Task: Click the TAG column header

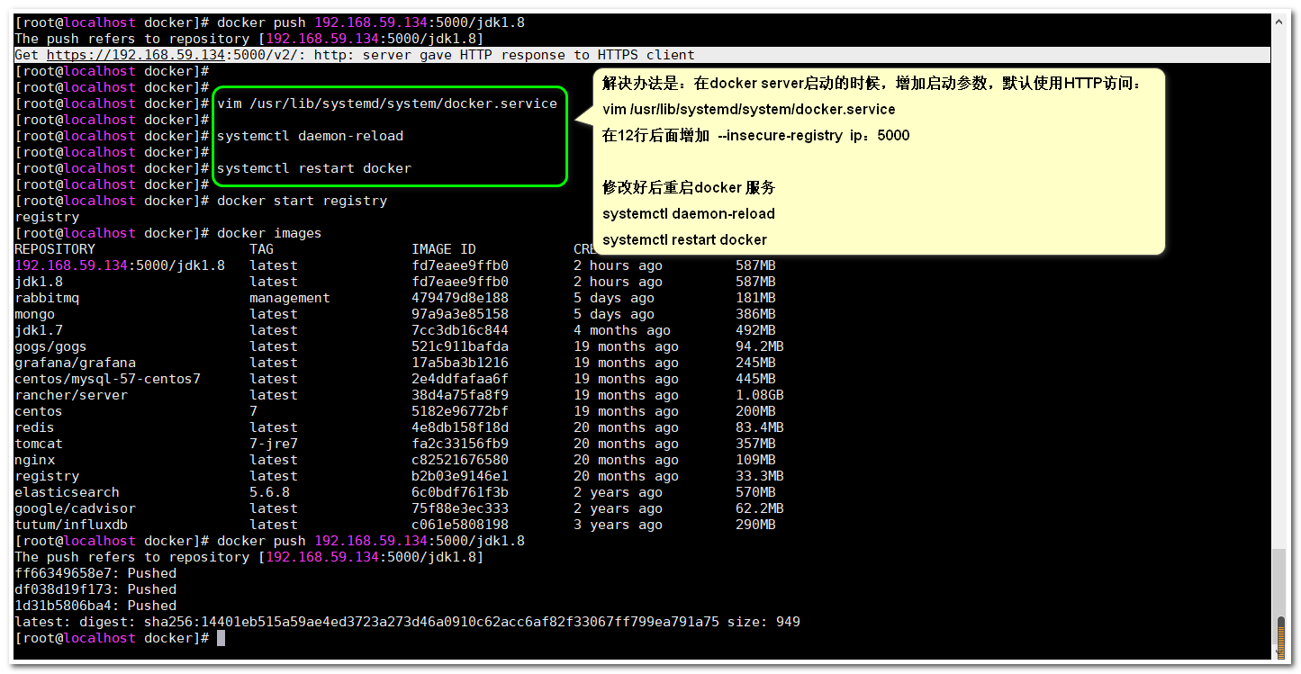Action: click(262, 249)
